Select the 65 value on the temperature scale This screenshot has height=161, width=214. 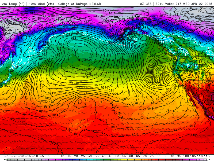(138, 156)
